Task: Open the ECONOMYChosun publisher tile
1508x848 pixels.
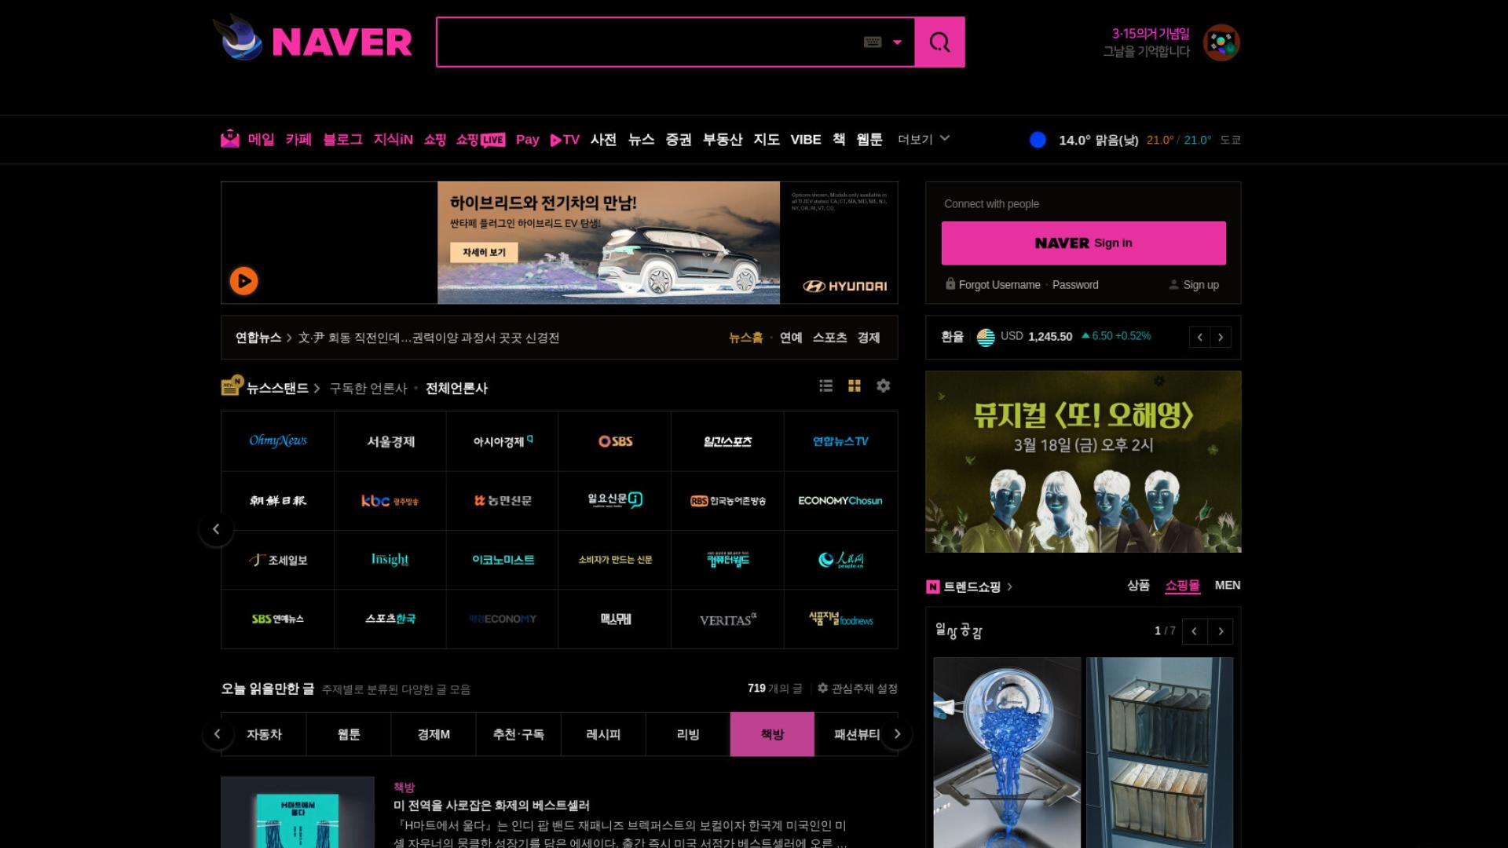Action: coord(840,501)
